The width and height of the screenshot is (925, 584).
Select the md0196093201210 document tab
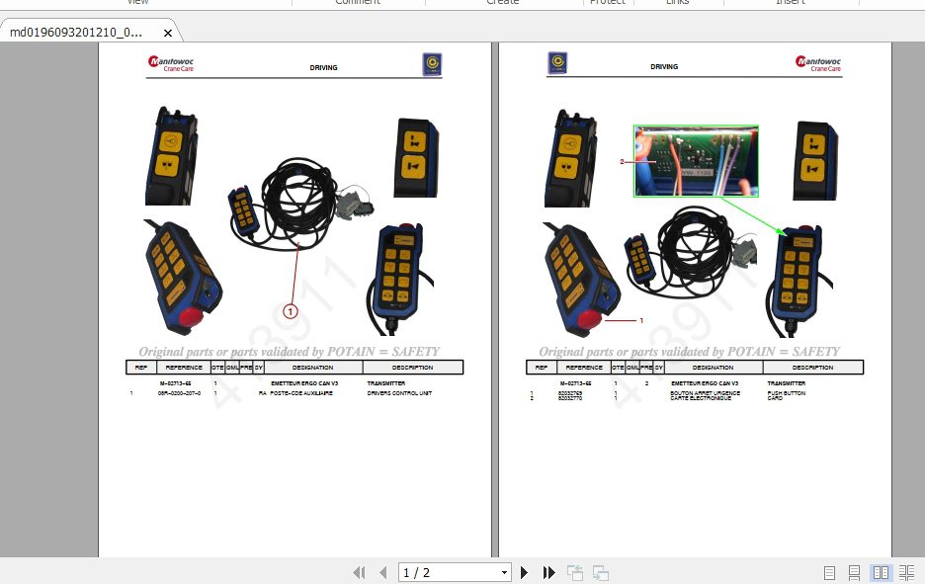(76, 32)
